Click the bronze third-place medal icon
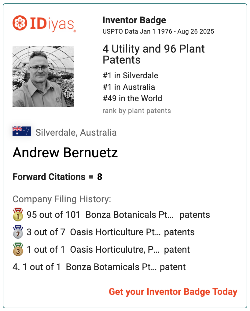 (18, 249)
